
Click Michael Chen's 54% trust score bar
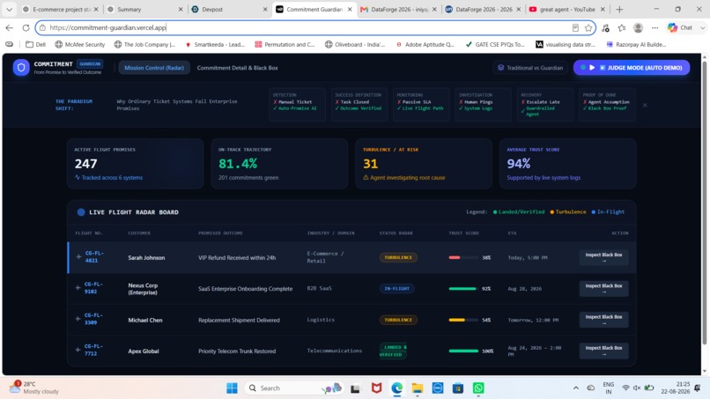coord(463,320)
